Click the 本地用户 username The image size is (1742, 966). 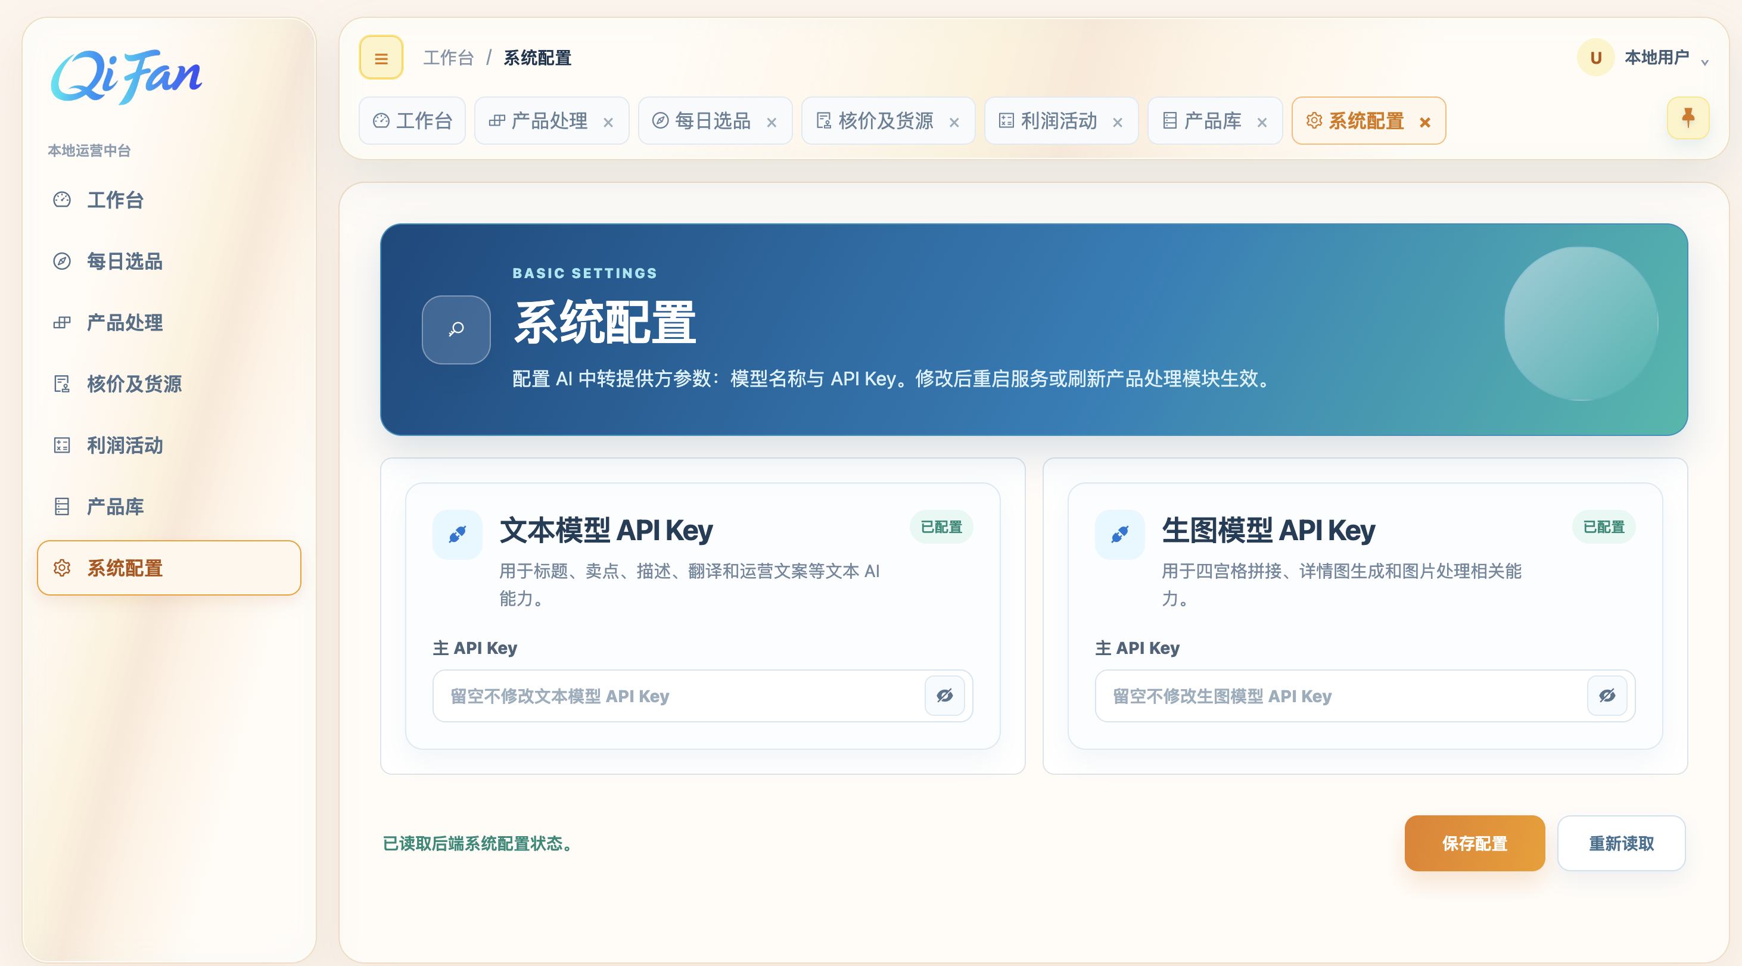pos(1657,57)
